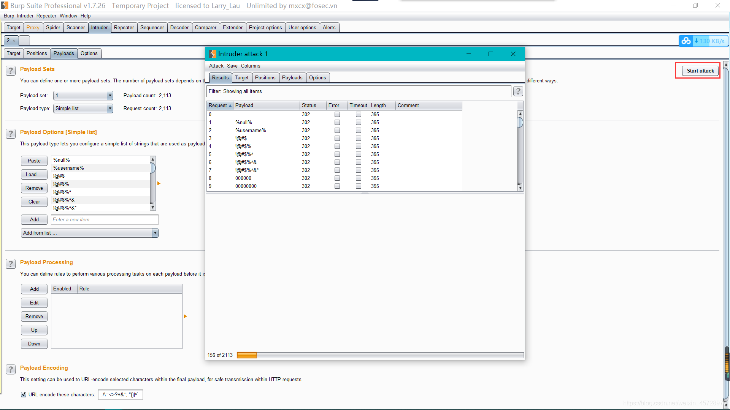Add a new Intruder tab with the ellipsis tab
The width and height of the screenshot is (730, 410).
(x=24, y=41)
